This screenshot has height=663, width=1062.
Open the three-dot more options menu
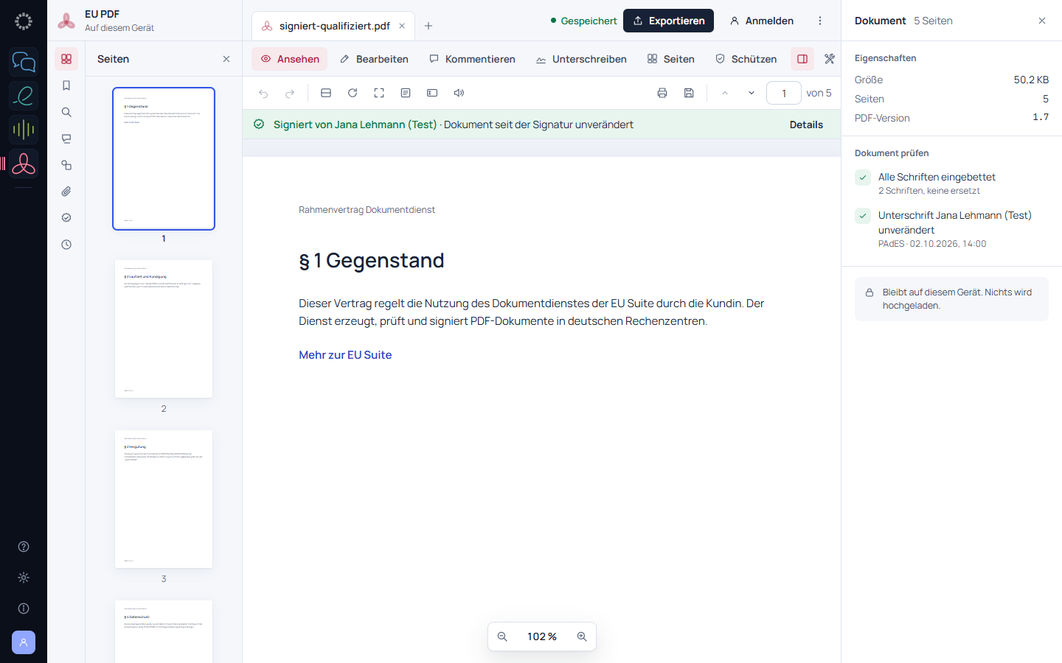coord(820,21)
